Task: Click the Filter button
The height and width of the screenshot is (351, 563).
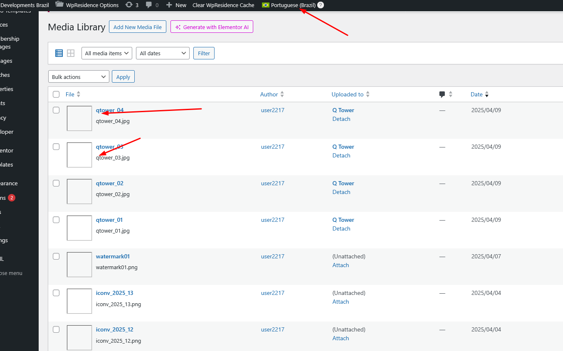Action: coord(204,53)
